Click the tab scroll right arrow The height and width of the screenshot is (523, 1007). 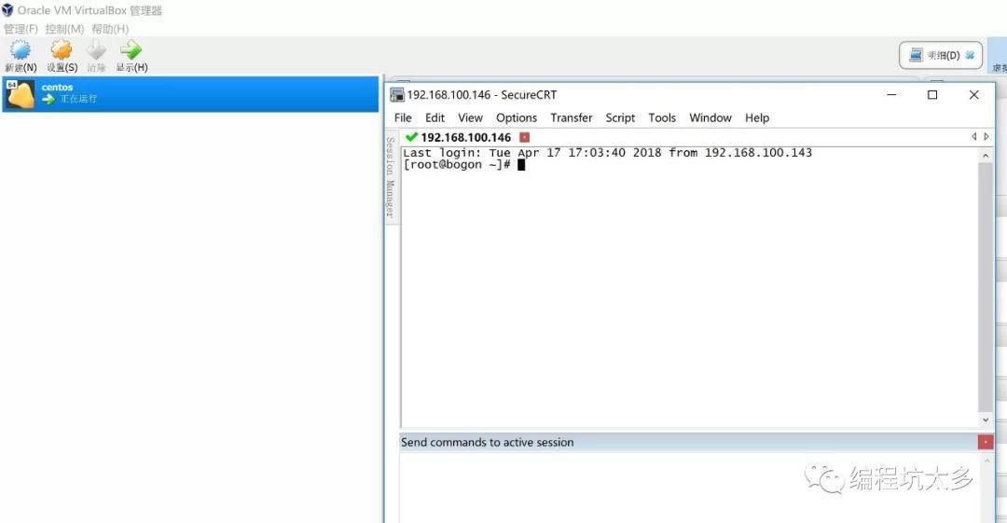[986, 137]
